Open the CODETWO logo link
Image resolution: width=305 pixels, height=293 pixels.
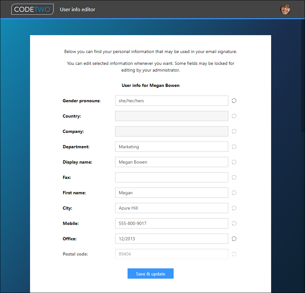pos(32,9)
